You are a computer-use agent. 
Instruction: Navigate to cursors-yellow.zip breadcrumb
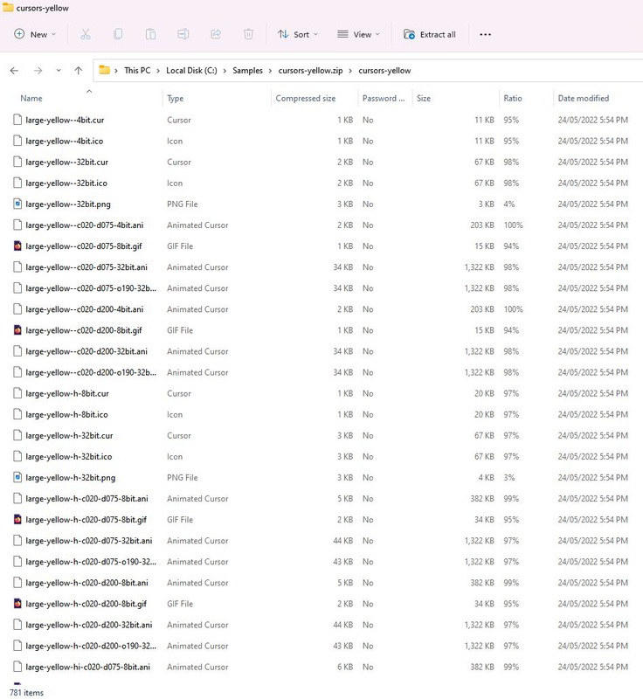coord(311,71)
